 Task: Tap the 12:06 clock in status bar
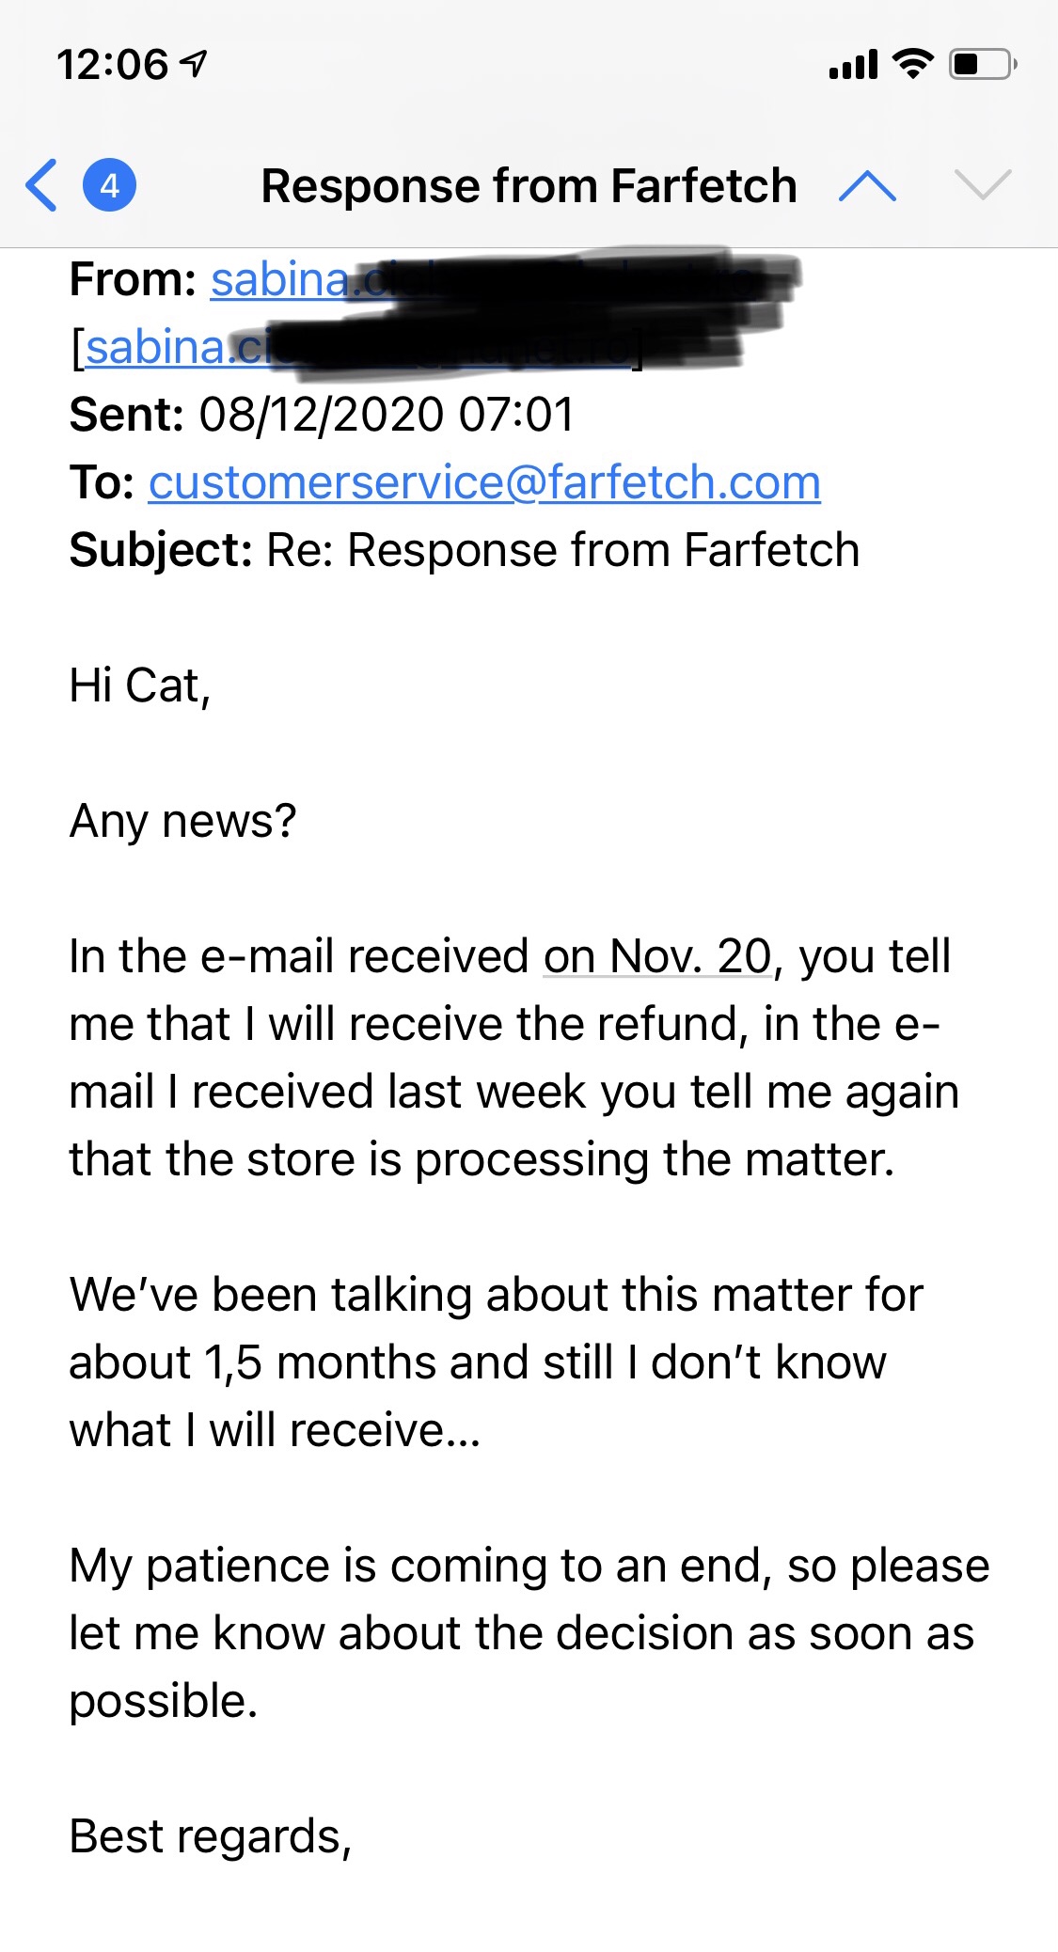[x=112, y=65]
